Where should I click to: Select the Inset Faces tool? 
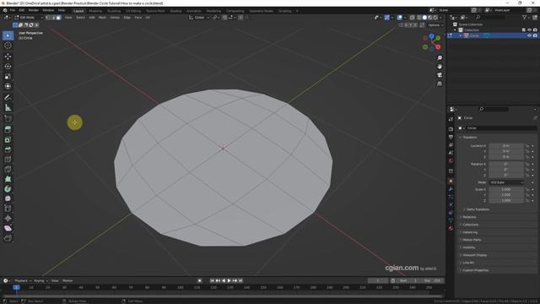click(x=8, y=139)
